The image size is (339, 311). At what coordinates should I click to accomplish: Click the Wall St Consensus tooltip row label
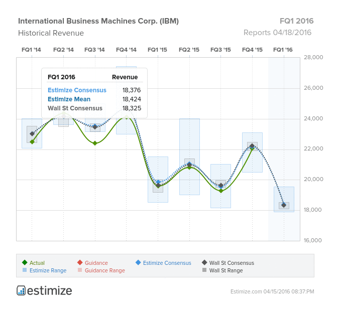pos(75,108)
